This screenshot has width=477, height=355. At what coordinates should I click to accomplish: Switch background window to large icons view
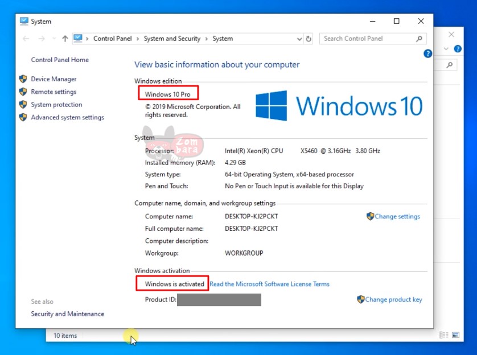coord(456,335)
